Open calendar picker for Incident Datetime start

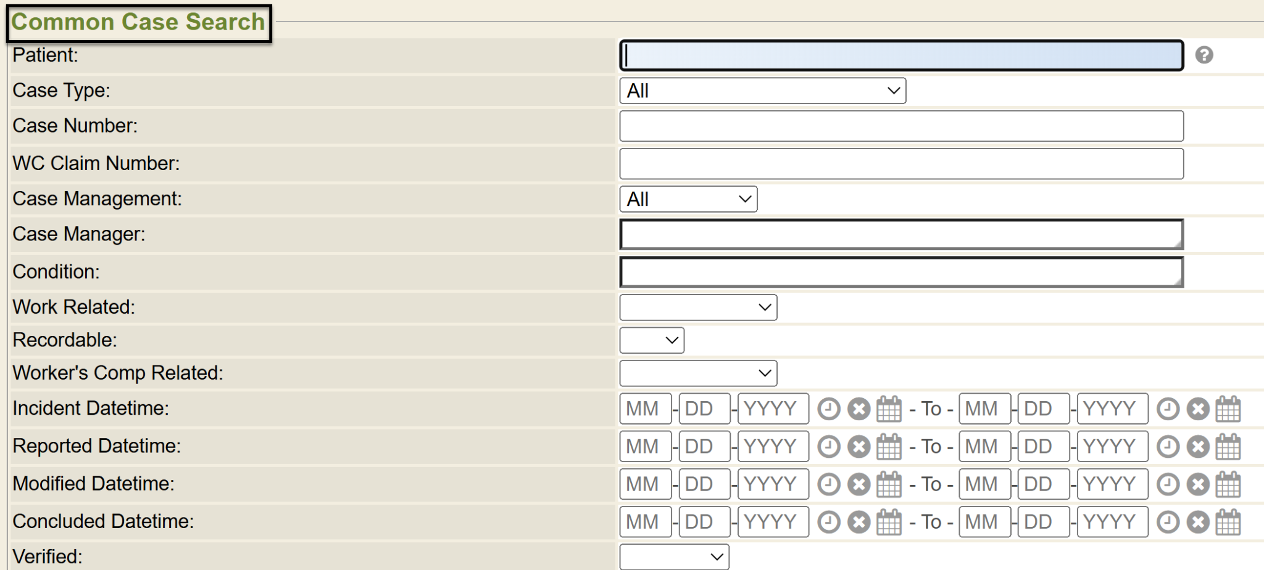[x=889, y=409]
